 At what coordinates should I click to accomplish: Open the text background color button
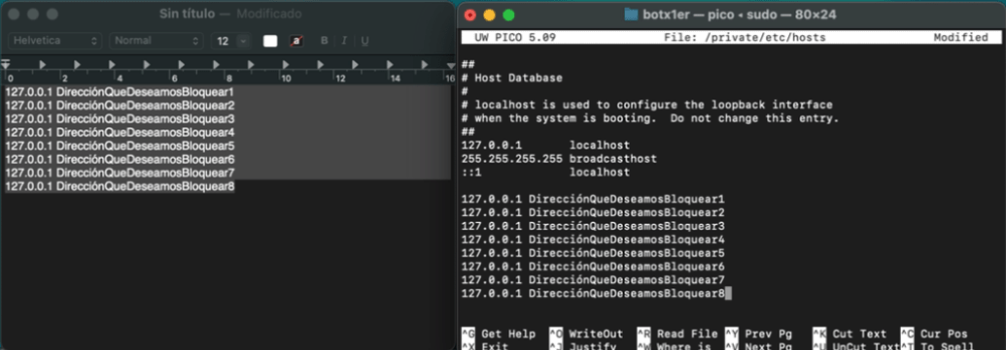tap(296, 41)
